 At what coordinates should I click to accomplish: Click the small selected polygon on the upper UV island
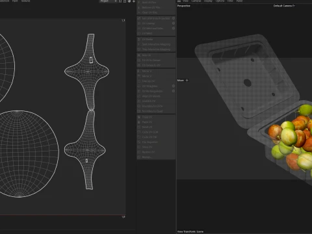[91, 60]
